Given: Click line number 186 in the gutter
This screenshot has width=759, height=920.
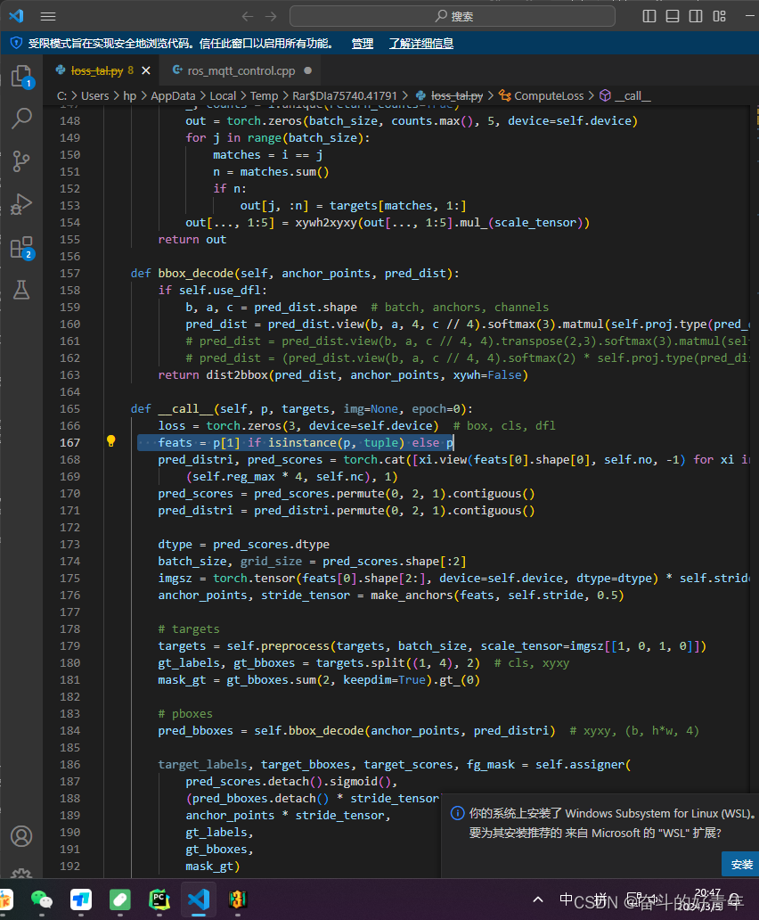Looking at the screenshot, I should (x=69, y=765).
